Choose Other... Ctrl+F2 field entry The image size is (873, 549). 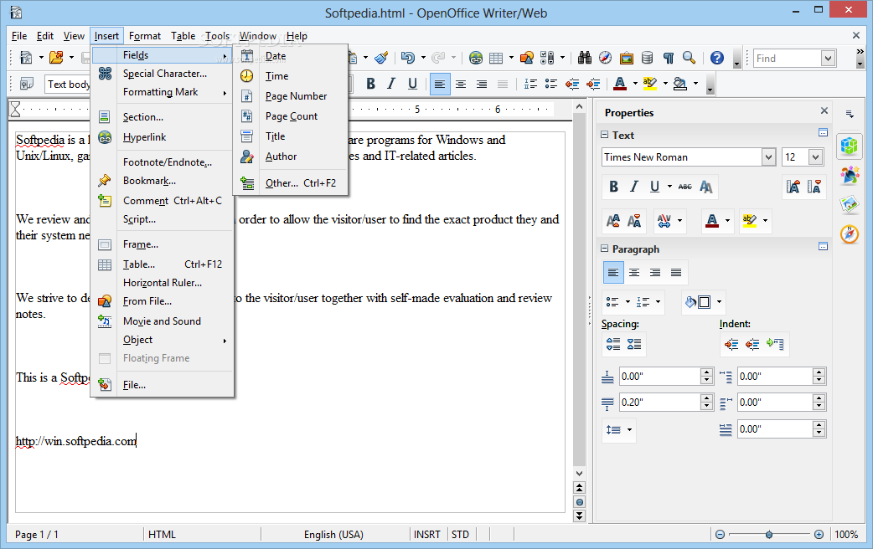pyautogui.click(x=292, y=183)
